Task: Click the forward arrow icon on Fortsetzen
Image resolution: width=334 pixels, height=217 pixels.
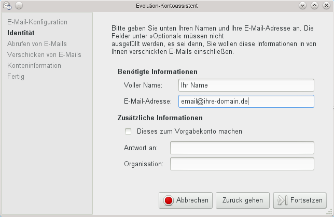Action: click(282, 200)
